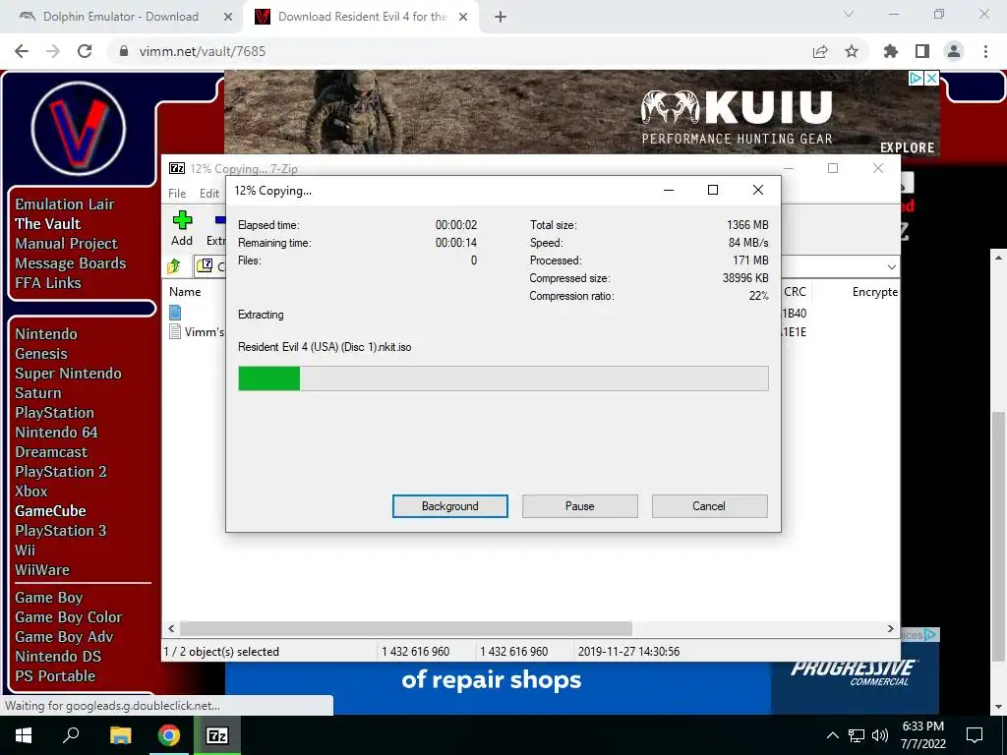This screenshot has width=1007, height=755.
Task: Close the KUIU ad with X icon
Action: pos(932,78)
